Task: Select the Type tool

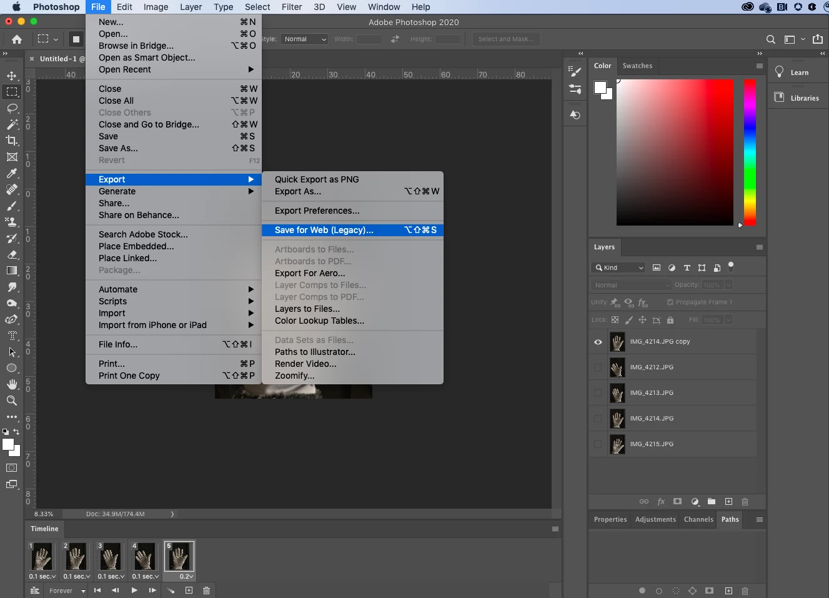Action: (x=12, y=336)
